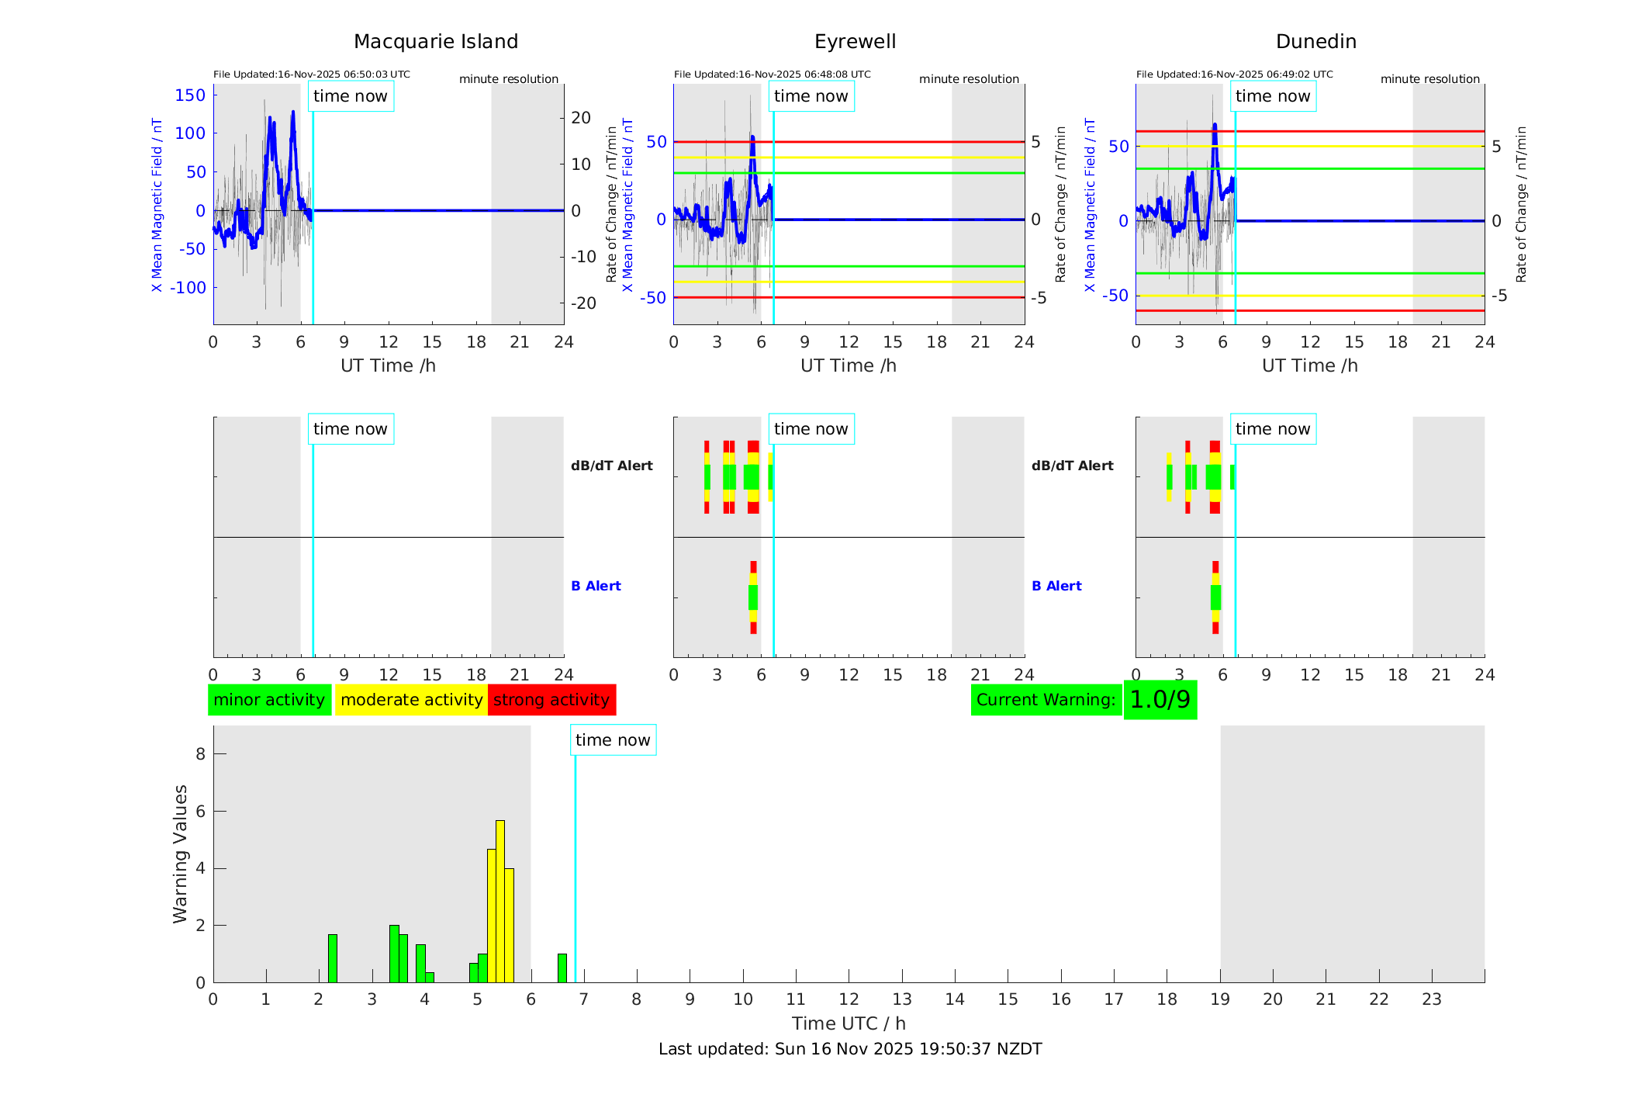The width and height of the screenshot is (1642, 1115).
Task: Click the red strong activity legend box
Action: [x=551, y=700]
